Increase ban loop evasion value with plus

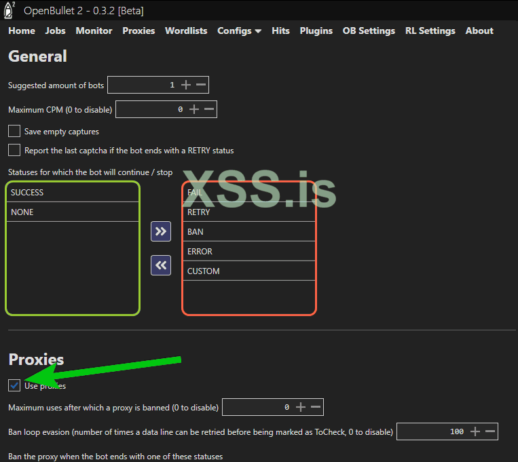[475, 431]
